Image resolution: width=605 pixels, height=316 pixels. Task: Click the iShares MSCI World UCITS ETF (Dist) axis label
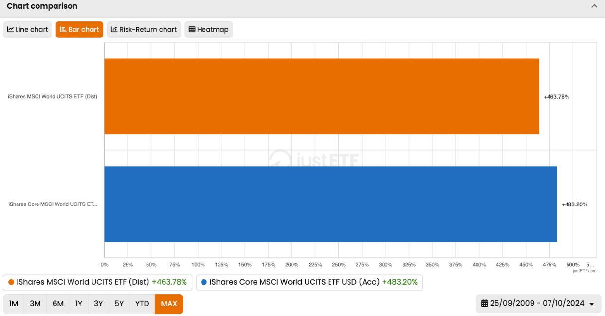click(x=53, y=96)
